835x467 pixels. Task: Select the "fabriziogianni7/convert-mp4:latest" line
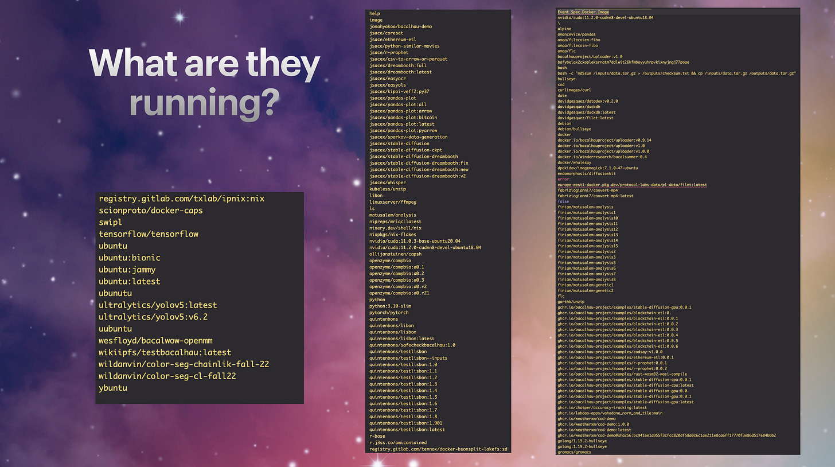[x=595, y=196]
